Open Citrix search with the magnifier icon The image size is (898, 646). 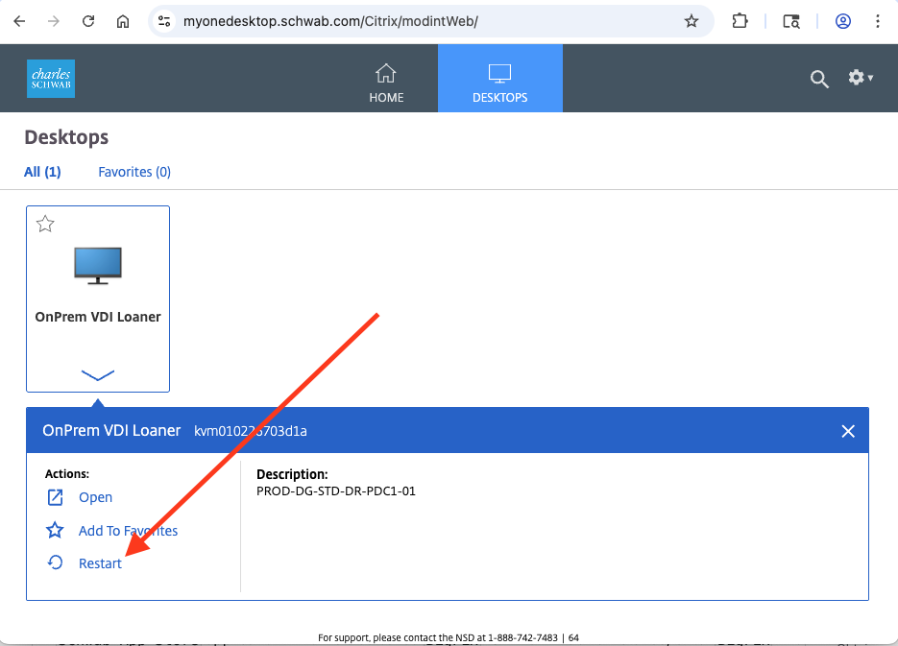click(818, 80)
